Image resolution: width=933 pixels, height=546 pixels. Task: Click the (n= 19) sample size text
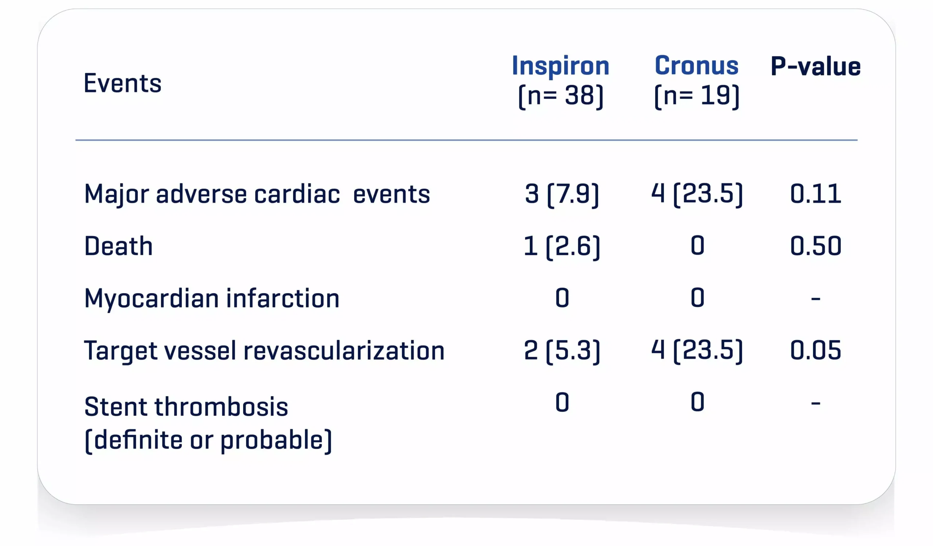(x=696, y=96)
